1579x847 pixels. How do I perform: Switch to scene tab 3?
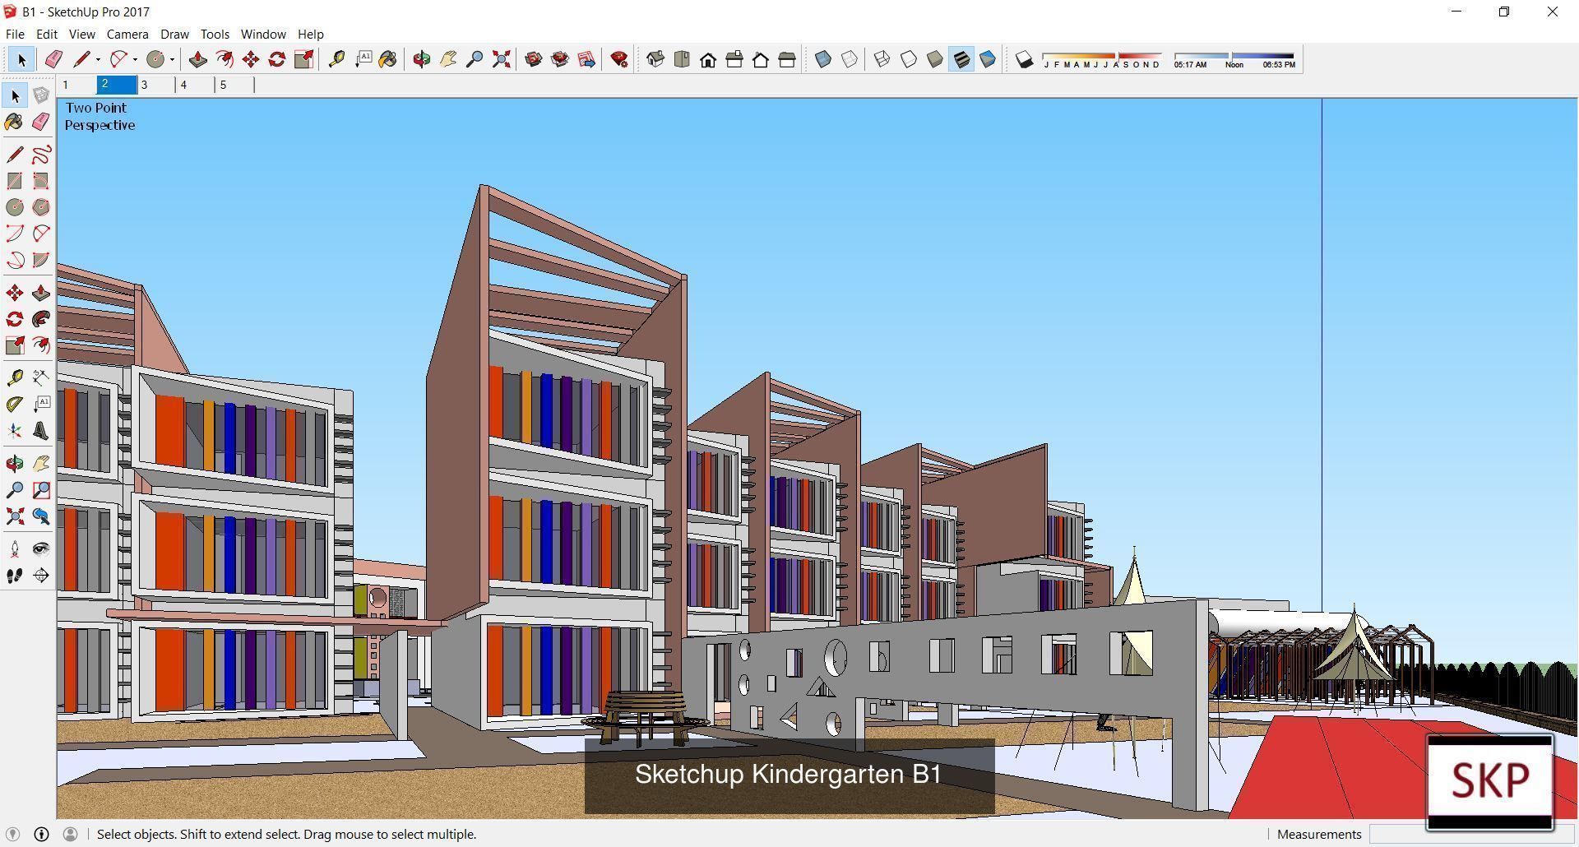pos(155,85)
